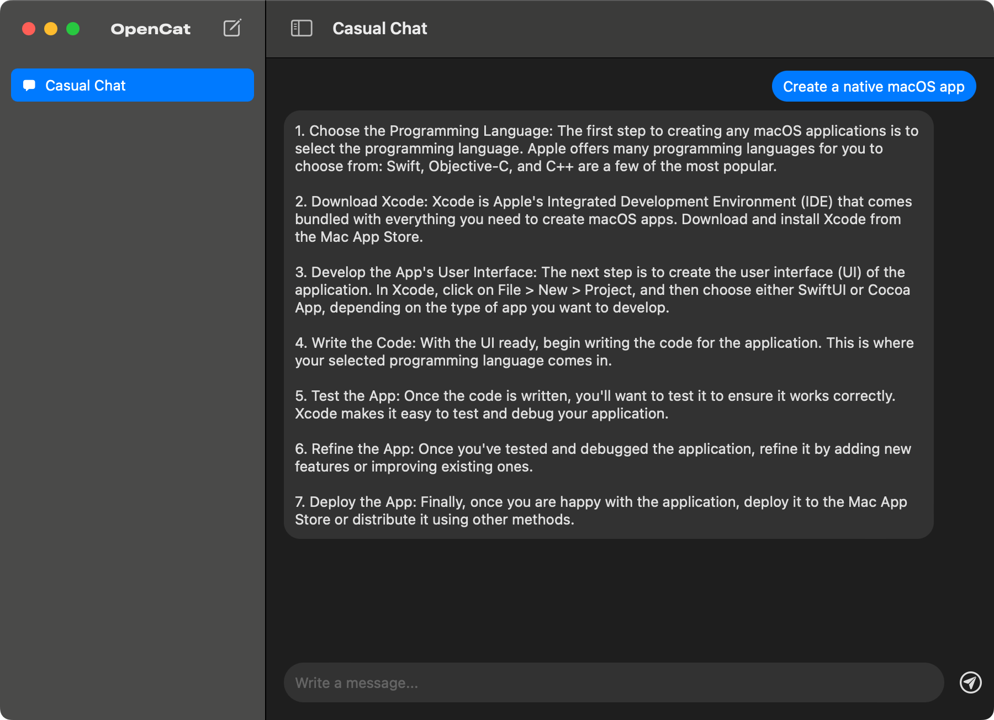
Task: Click the OpenCat app title
Action: pyautogui.click(x=150, y=29)
